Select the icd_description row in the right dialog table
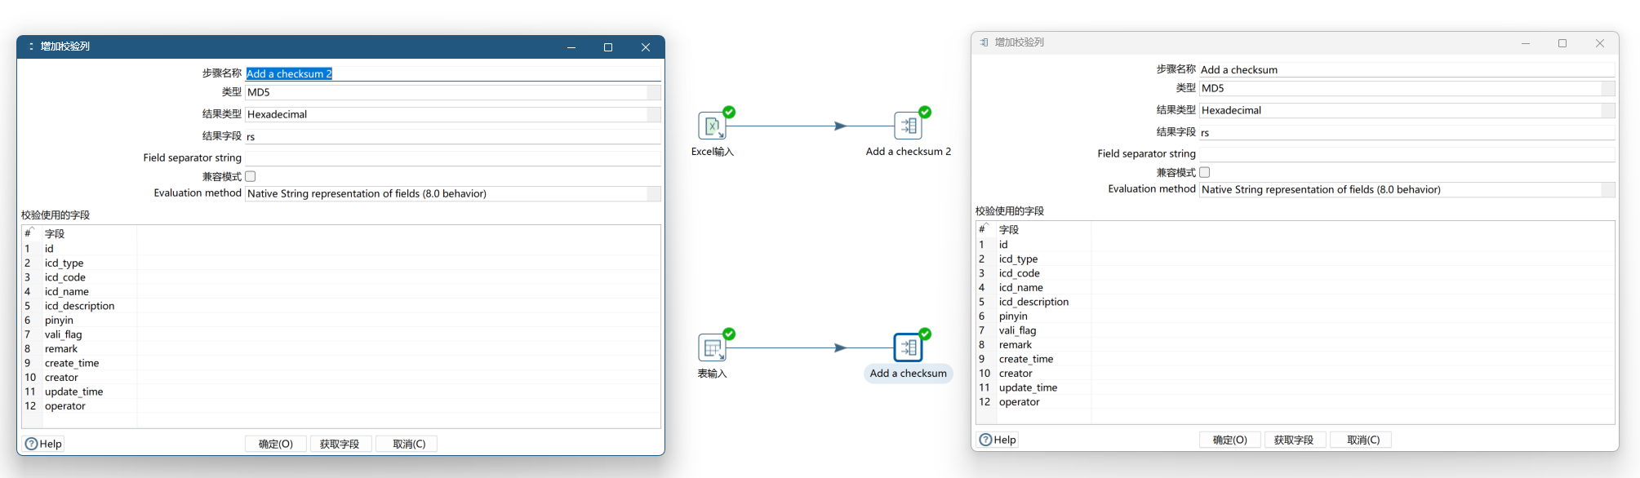This screenshot has width=1640, height=478. [1033, 302]
